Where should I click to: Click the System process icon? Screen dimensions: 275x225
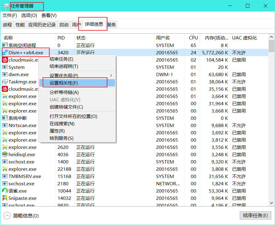tap(5, 67)
